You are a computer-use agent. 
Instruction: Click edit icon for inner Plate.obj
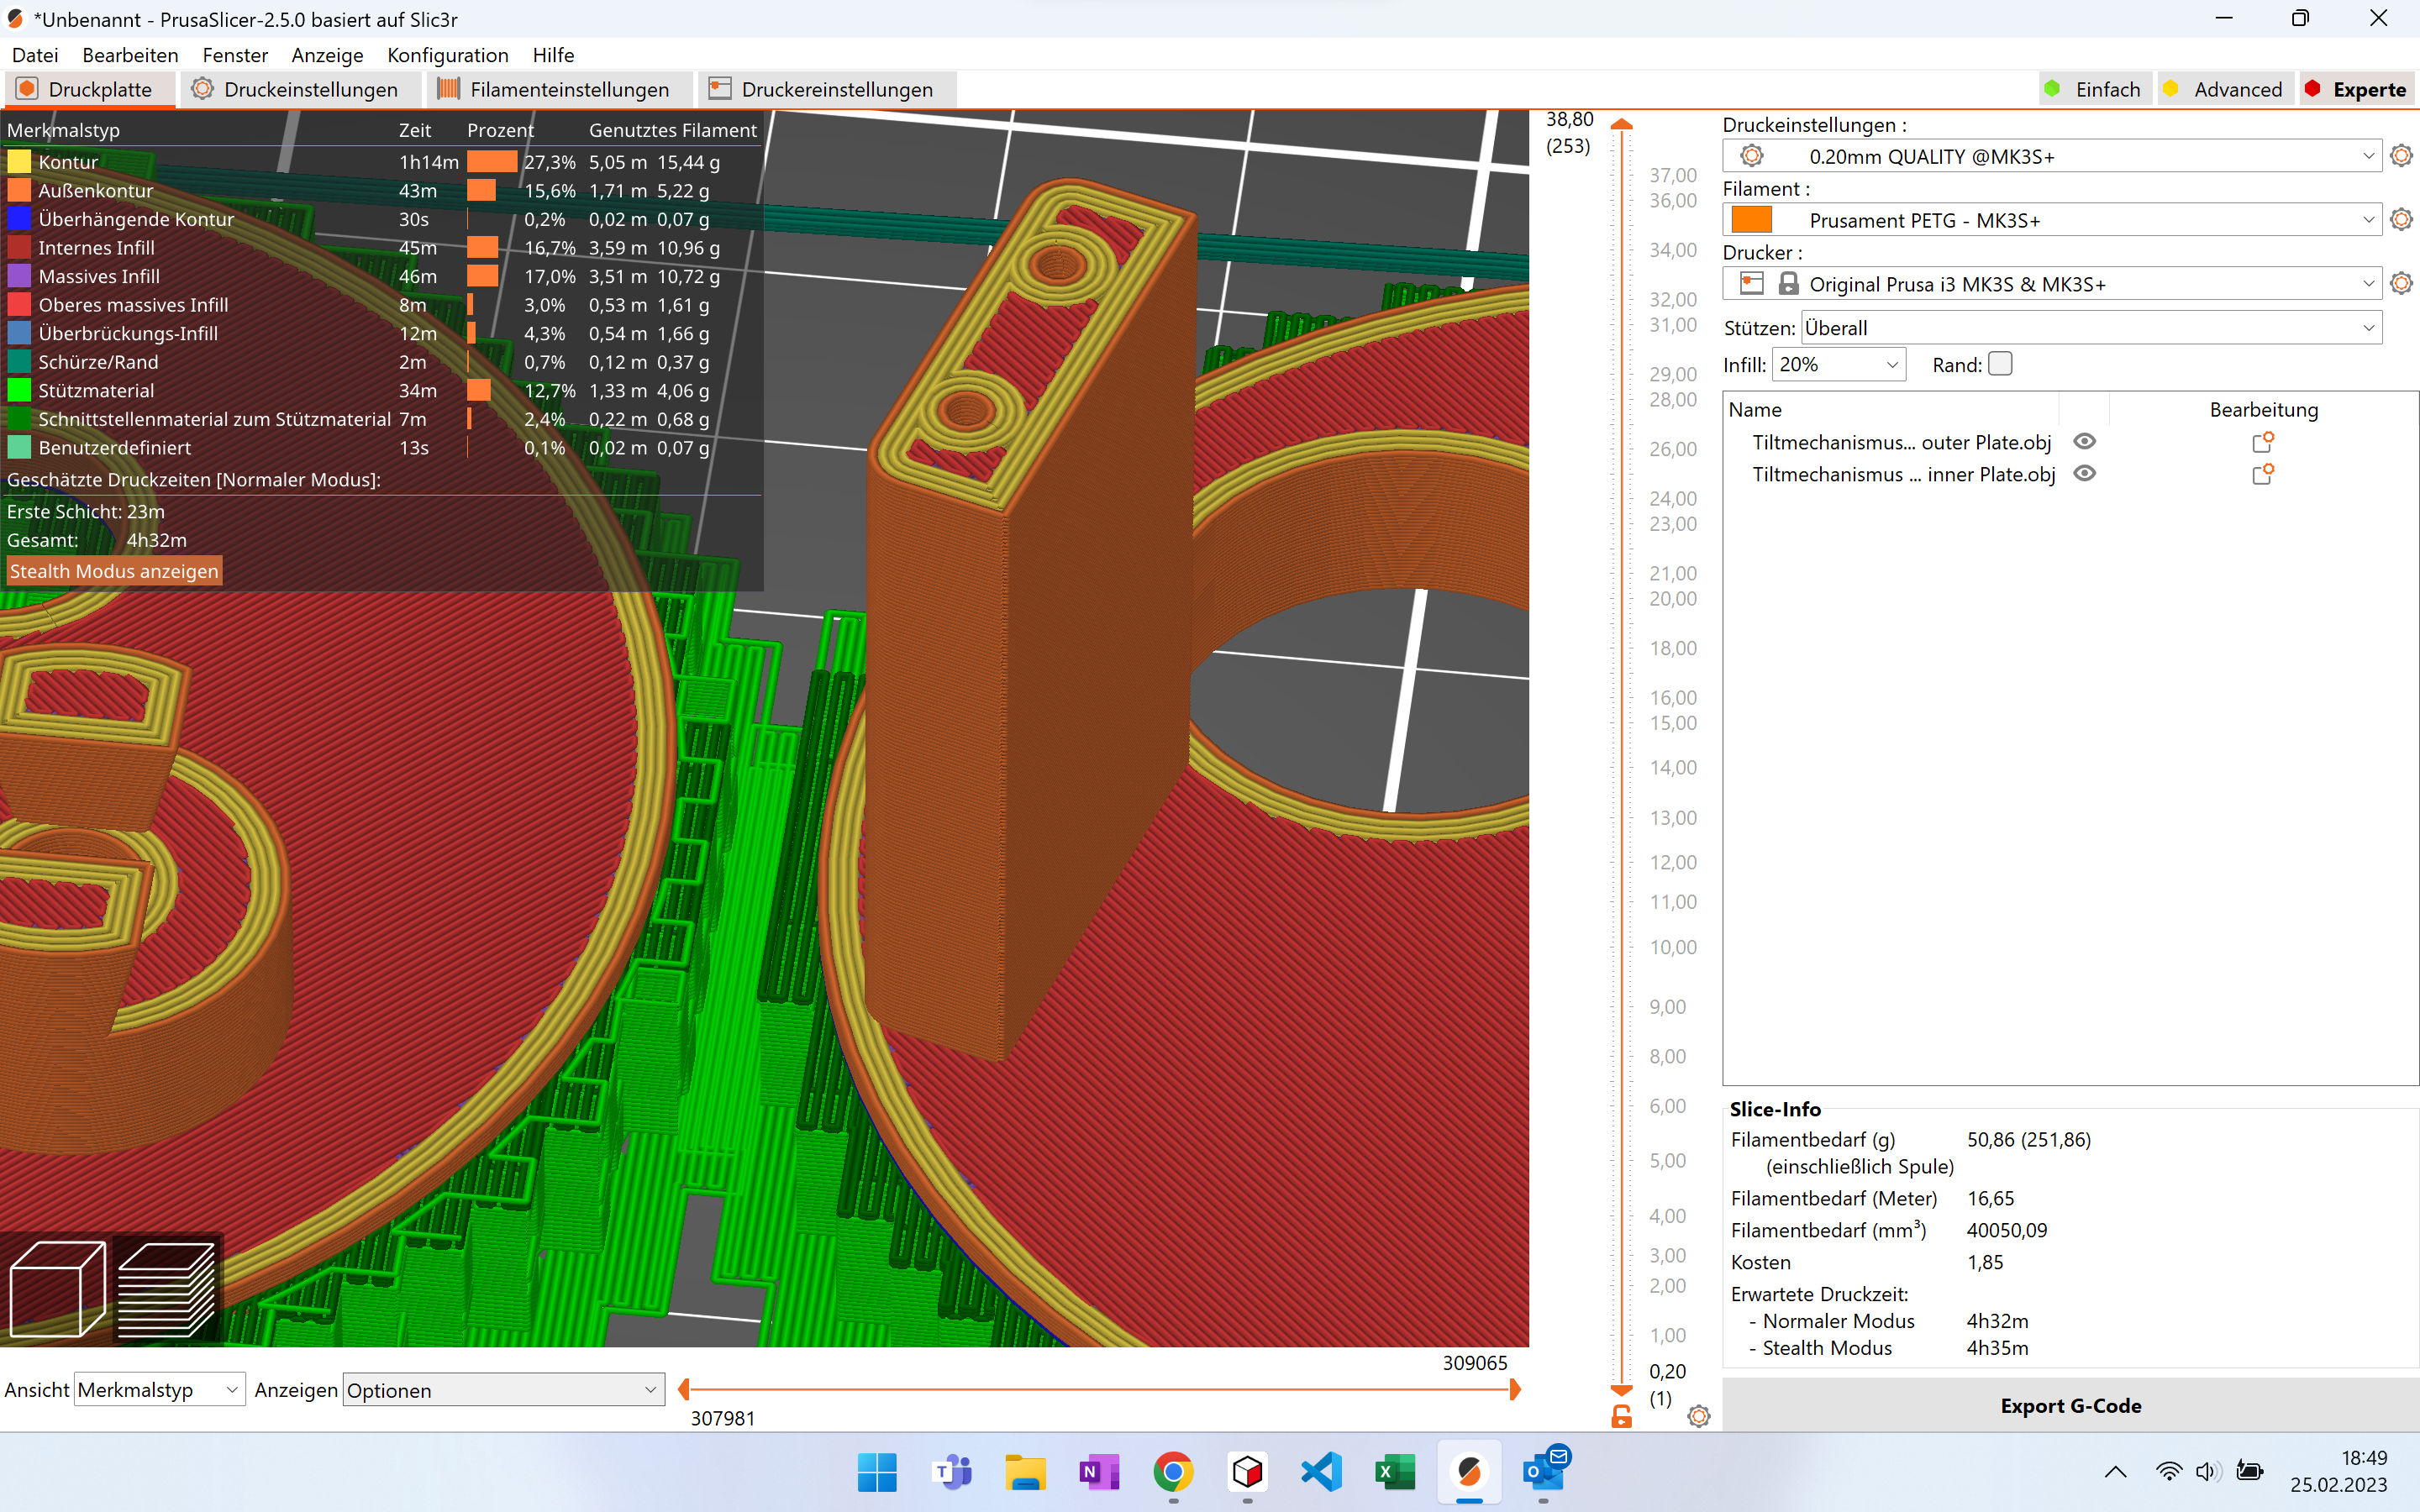coord(2263,474)
